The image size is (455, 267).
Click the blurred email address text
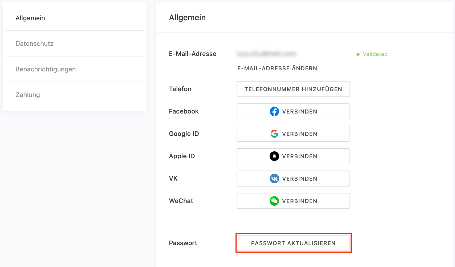[x=266, y=54]
